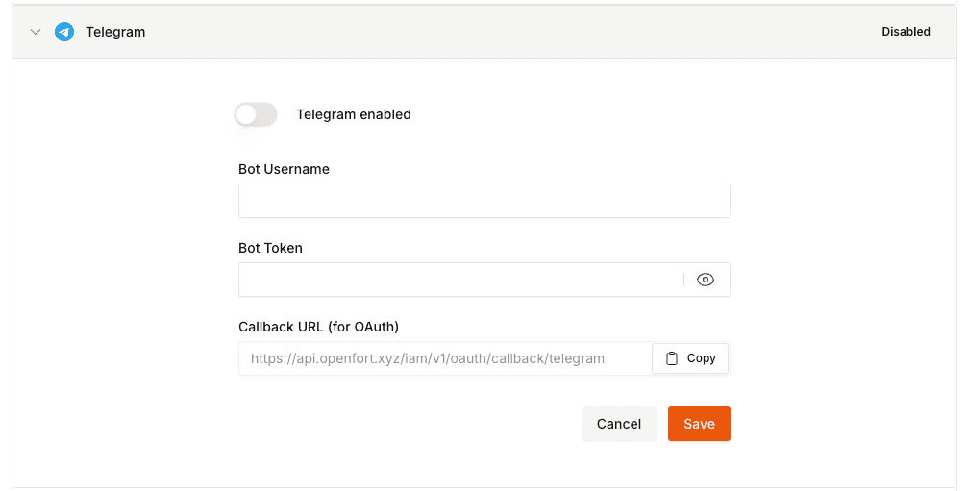This screenshot has width=968, height=491.
Task: Show the Bot Token with the eye icon
Action: point(705,280)
